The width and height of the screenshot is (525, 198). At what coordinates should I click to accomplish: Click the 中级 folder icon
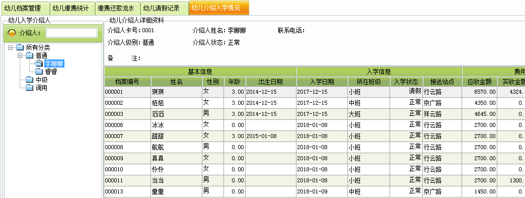30,80
